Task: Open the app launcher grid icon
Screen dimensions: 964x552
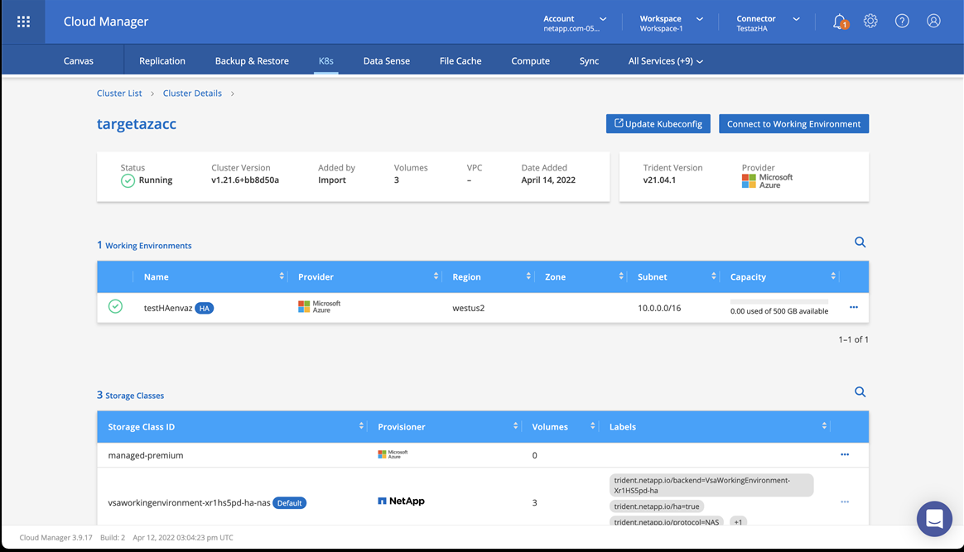Action: click(x=23, y=22)
